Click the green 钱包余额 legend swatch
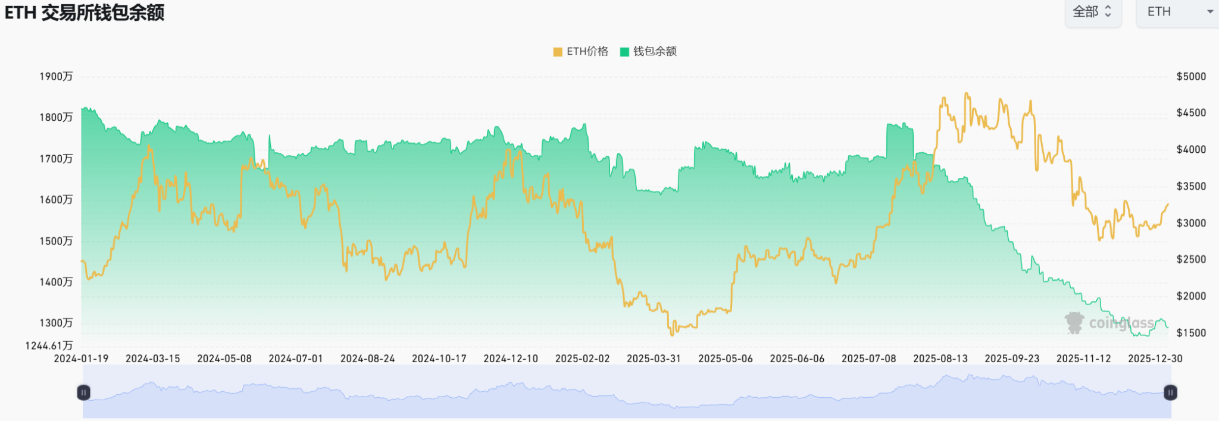The height and width of the screenshot is (421, 1219). [624, 52]
